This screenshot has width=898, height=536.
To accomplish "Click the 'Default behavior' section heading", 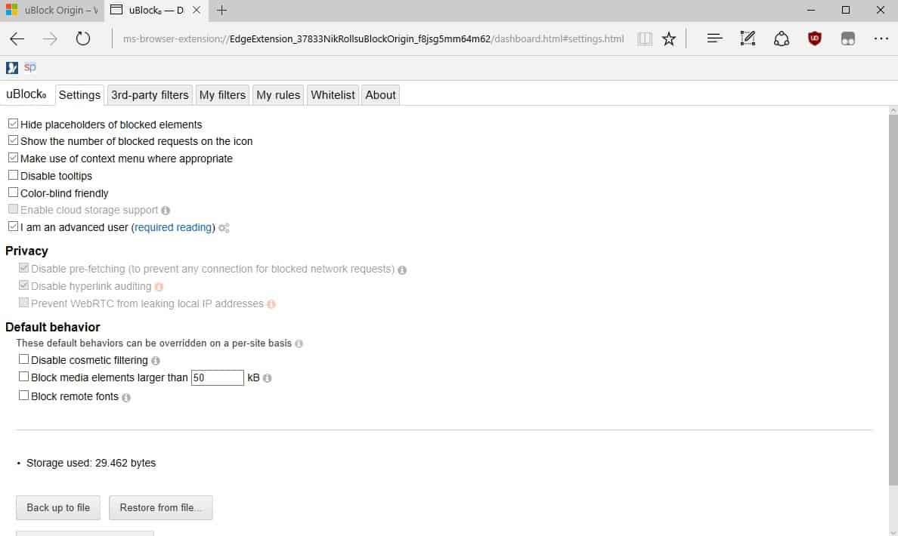I will 53,327.
